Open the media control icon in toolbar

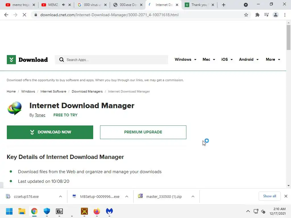pyautogui.click(x=266, y=15)
